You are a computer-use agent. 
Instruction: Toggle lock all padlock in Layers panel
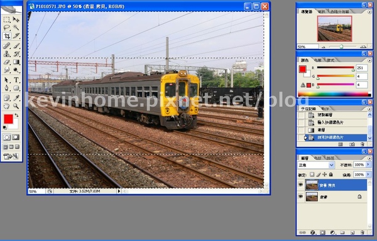click(331, 174)
